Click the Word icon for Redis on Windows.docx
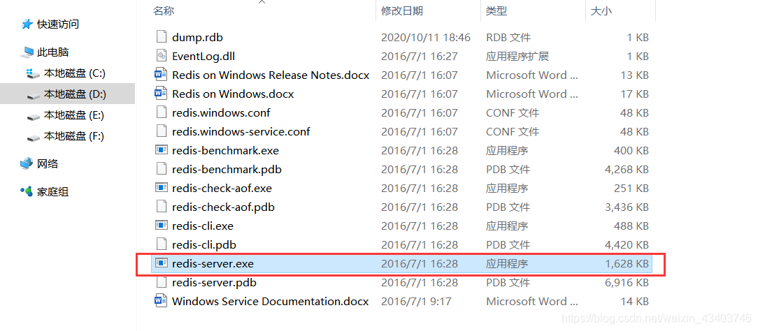This screenshot has height=331, width=758. tap(161, 94)
